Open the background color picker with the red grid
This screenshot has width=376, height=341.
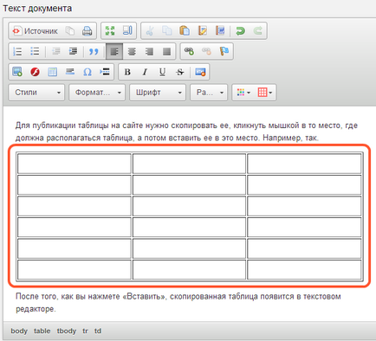click(x=265, y=93)
